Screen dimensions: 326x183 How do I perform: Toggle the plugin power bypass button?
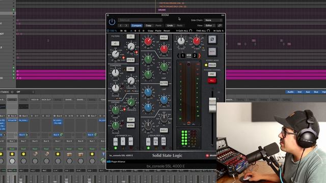click(112, 21)
